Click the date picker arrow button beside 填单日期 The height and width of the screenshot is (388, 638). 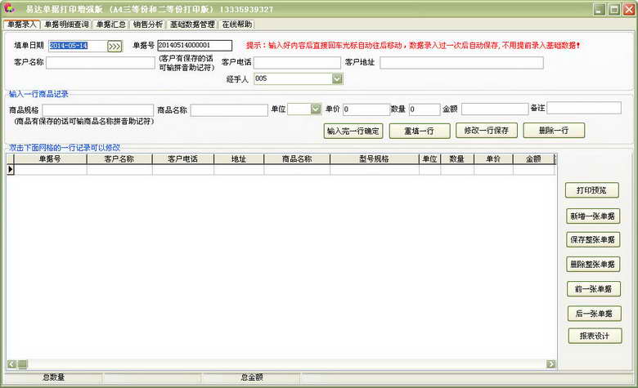click(x=114, y=46)
